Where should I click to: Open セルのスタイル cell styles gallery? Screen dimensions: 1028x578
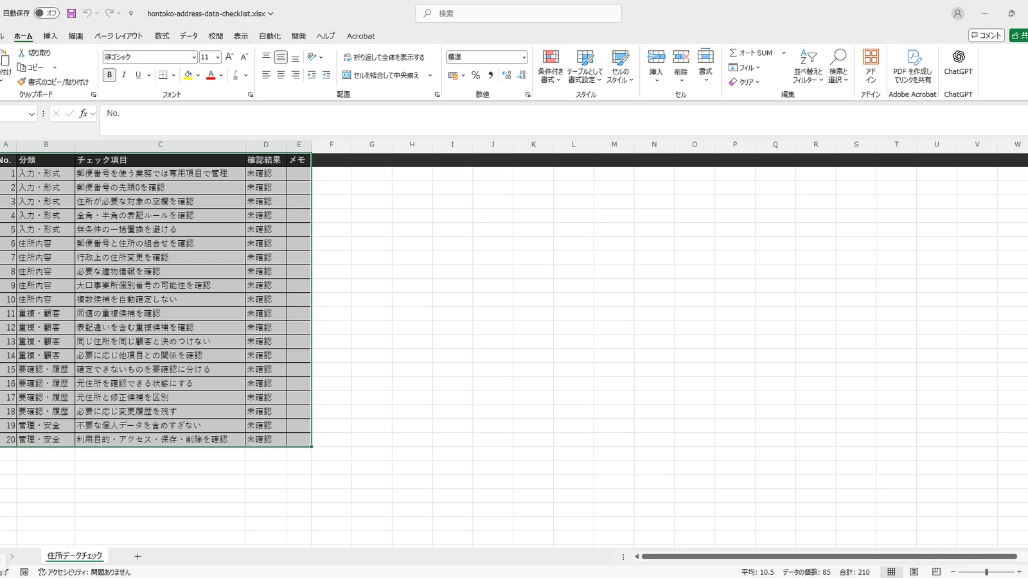click(x=620, y=66)
